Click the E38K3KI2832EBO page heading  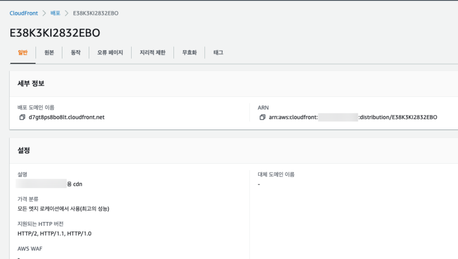pos(55,33)
